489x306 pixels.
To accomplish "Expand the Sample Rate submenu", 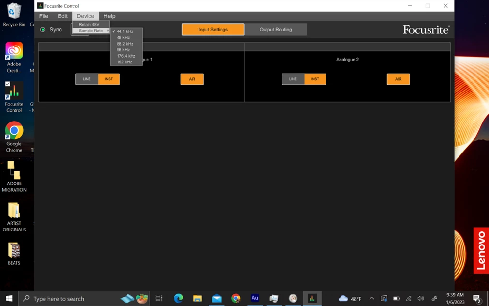I will tap(91, 31).
